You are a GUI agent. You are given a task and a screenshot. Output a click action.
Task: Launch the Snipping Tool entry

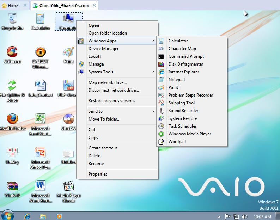tap(192, 103)
